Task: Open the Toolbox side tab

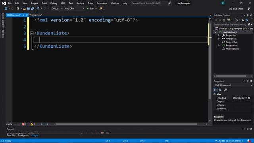Action: [3, 33]
